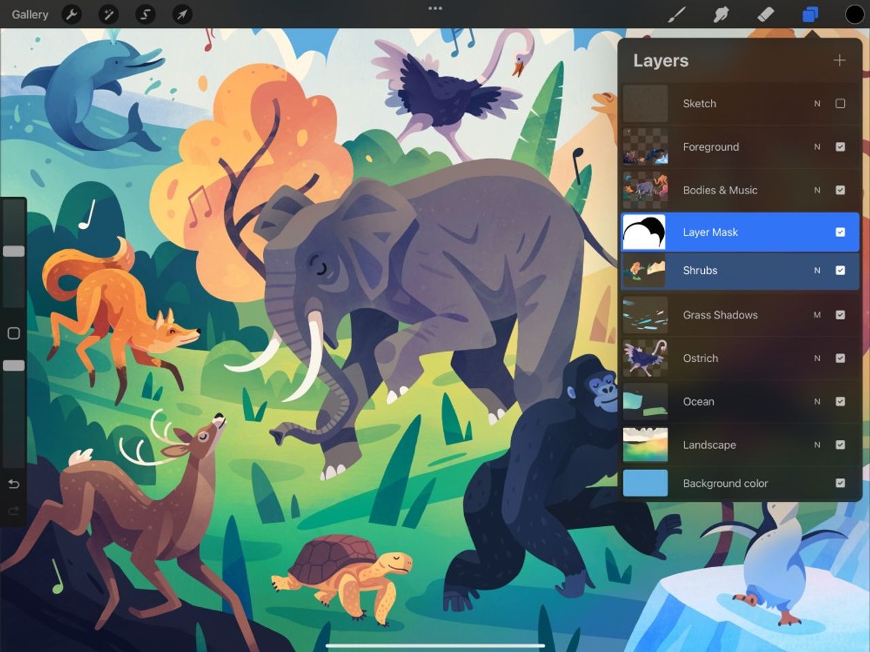Return to Gallery
Image resolution: width=870 pixels, height=652 pixels.
(x=30, y=14)
